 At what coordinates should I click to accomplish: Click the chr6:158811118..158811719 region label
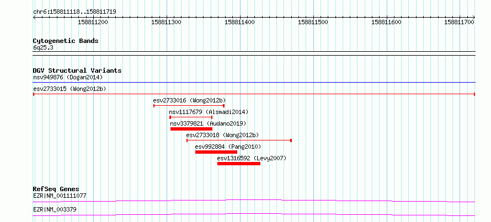75,12
